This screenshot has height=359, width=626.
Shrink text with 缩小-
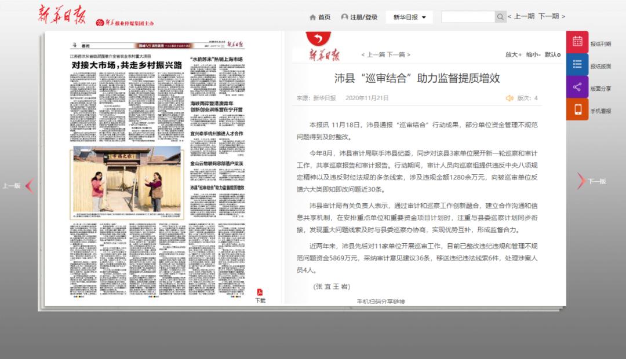pos(533,54)
